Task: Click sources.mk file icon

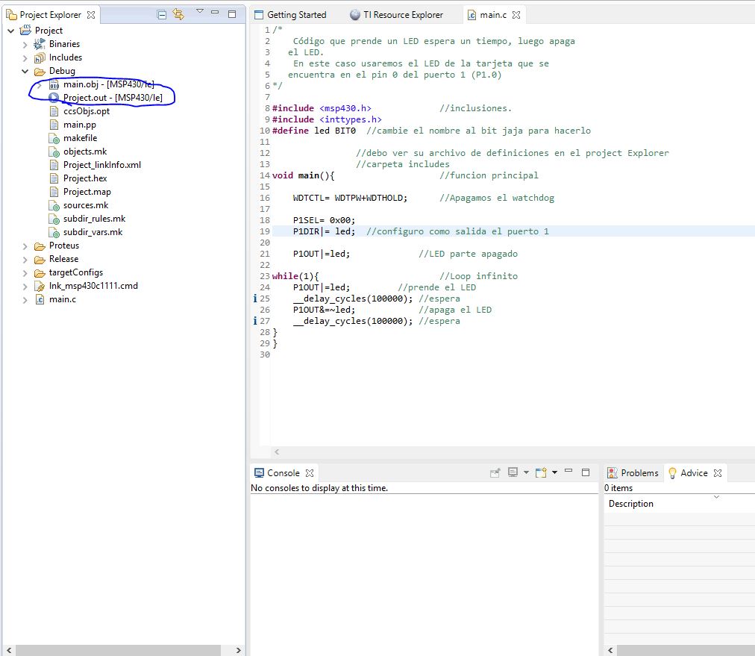Action: point(54,206)
